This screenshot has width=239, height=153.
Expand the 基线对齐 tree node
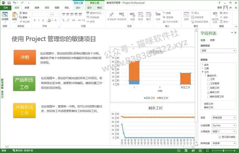(205, 76)
